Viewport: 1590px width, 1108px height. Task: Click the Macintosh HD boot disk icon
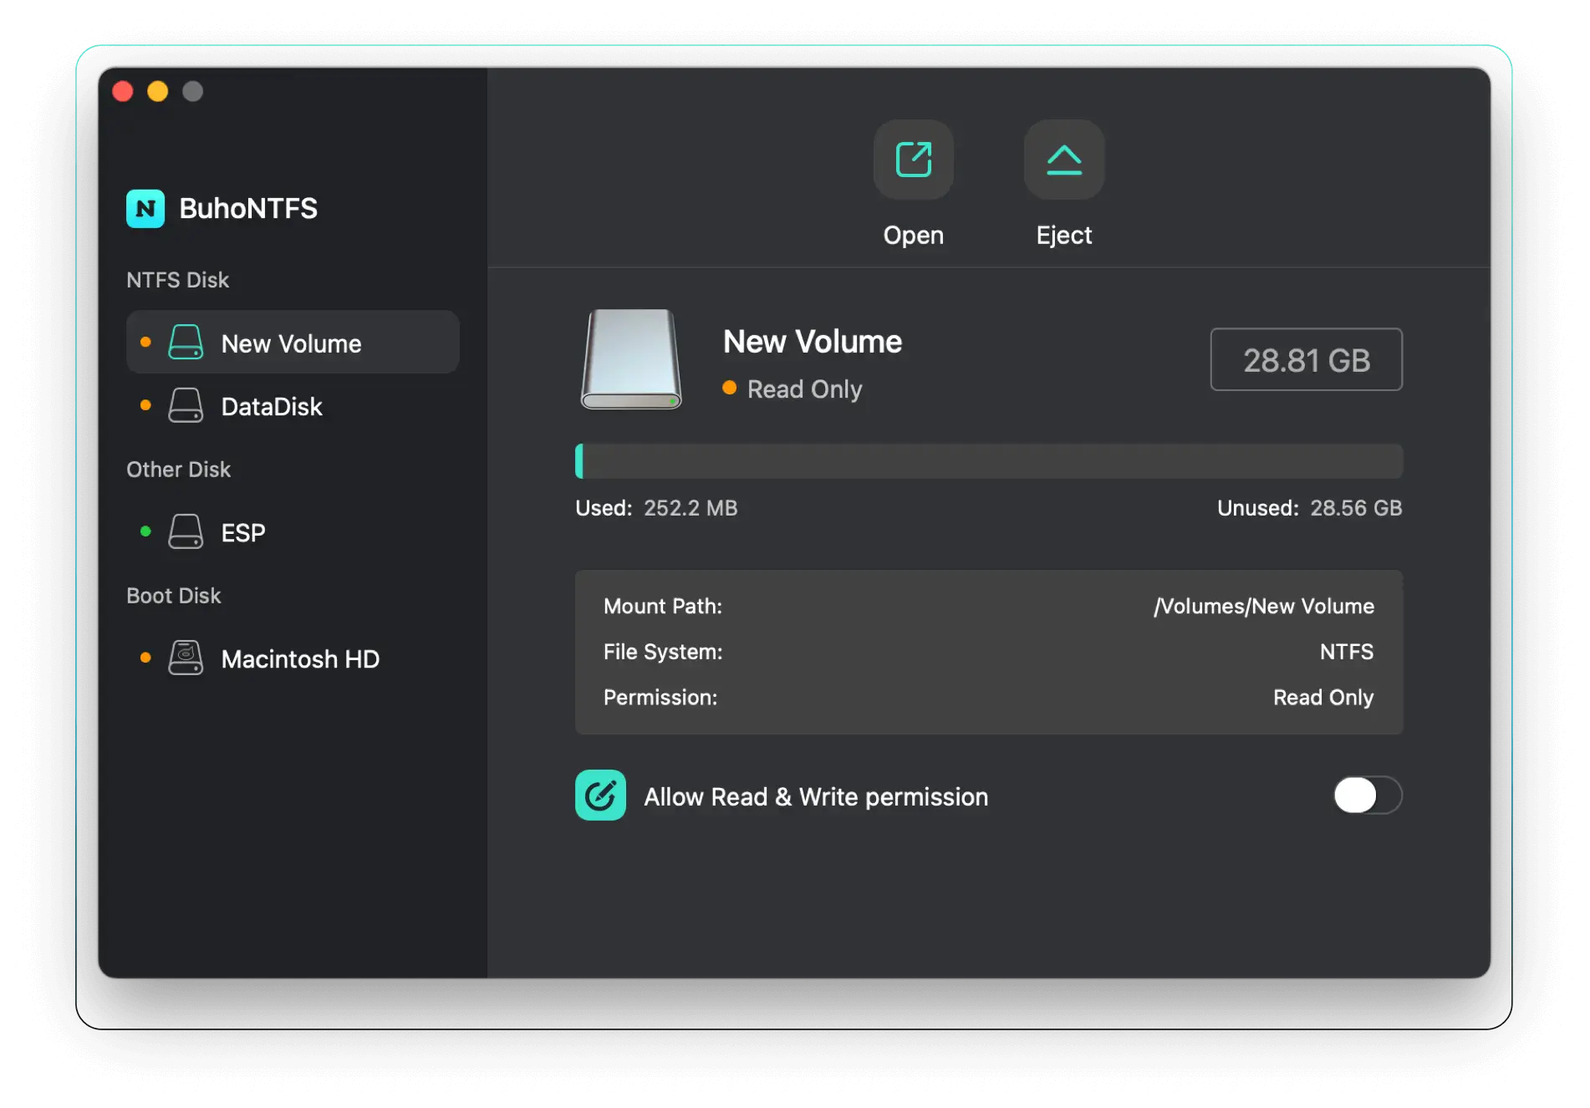[186, 658]
